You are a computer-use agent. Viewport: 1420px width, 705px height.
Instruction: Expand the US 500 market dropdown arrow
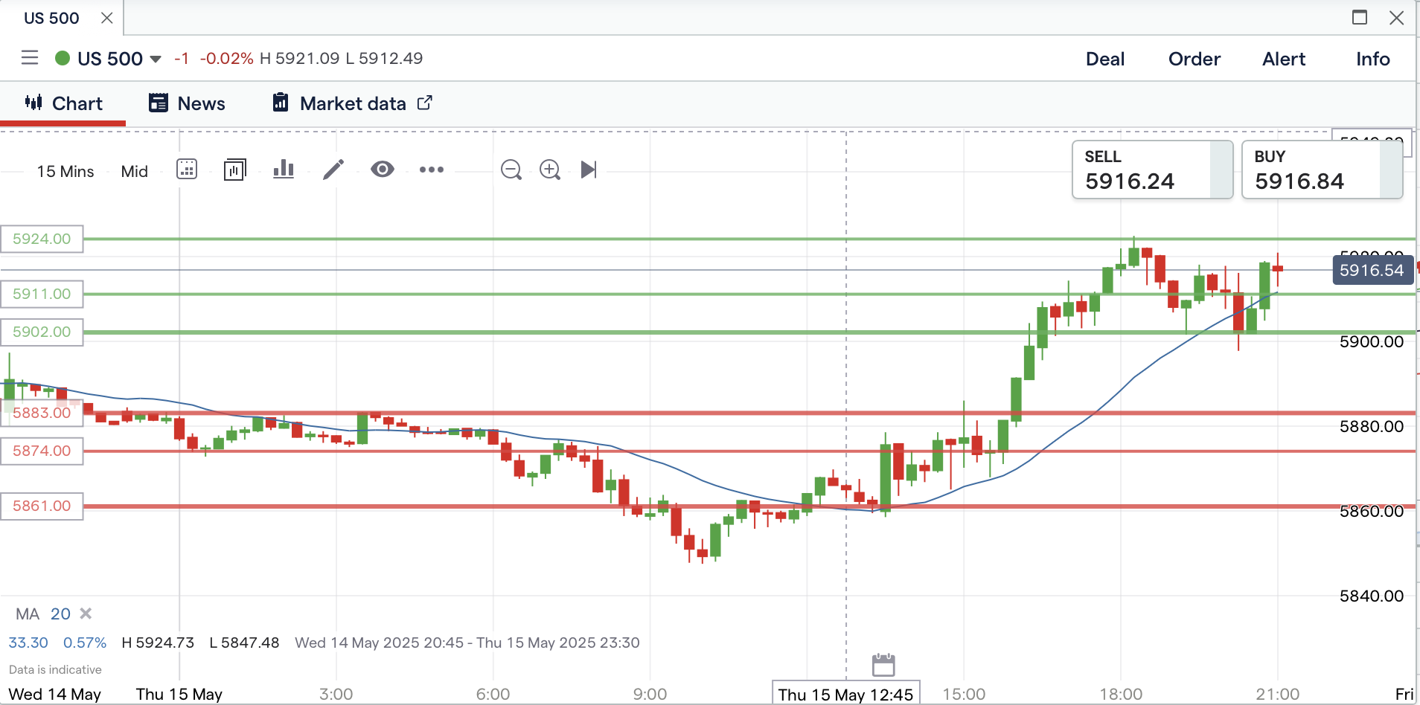pyautogui.click(x=156, y=59)
